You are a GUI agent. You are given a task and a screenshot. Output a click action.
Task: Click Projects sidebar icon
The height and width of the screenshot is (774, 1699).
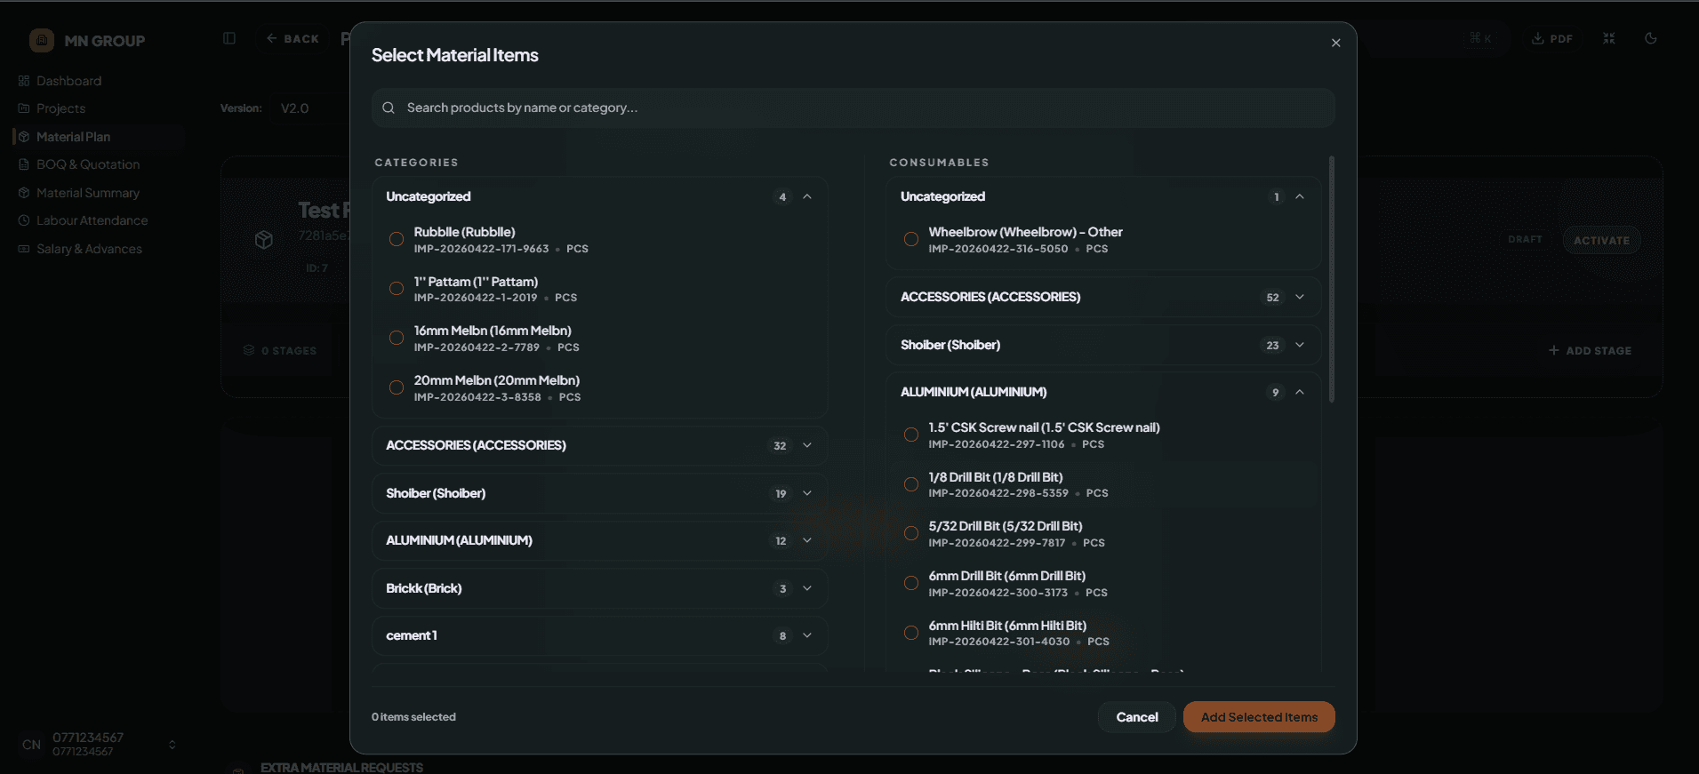click(24, 108)
